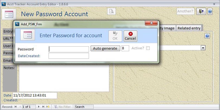Click into the Password input field
Viewport: 220px width, 110px height.
pyautogui.click(x=69, y=49)
